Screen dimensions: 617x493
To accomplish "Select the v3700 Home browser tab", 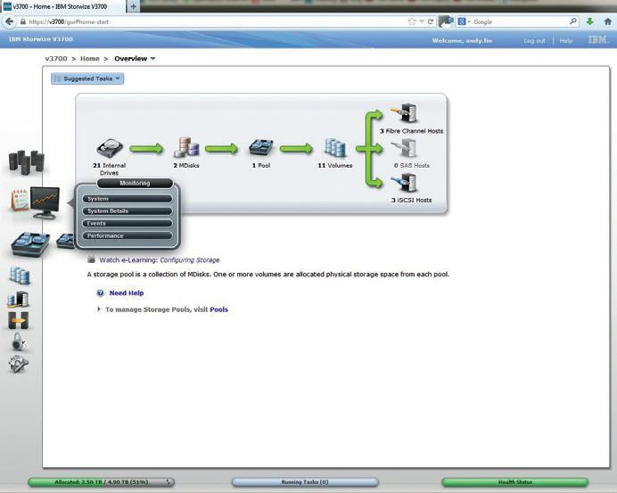I will tap(63, 7).
